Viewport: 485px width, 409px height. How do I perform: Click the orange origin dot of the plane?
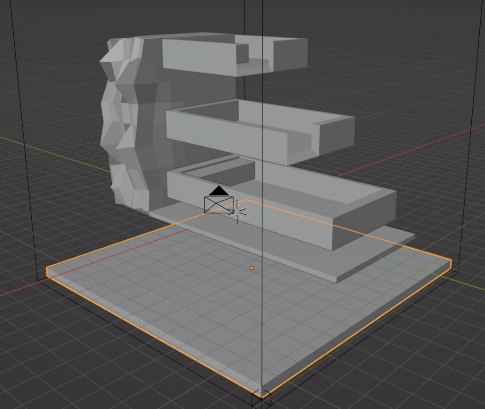(251, 268)
